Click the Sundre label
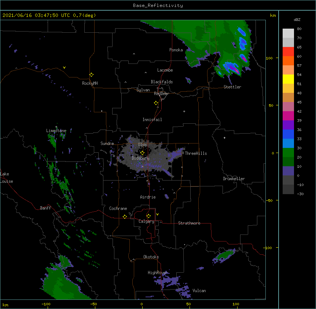The height and width of the screenshot is (309, 316). pyautogui.click(x=107, y=143)
